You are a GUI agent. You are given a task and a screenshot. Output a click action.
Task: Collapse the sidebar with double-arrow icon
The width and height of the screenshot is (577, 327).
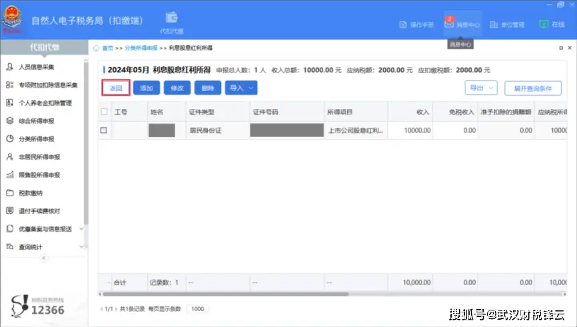point(44,258)
